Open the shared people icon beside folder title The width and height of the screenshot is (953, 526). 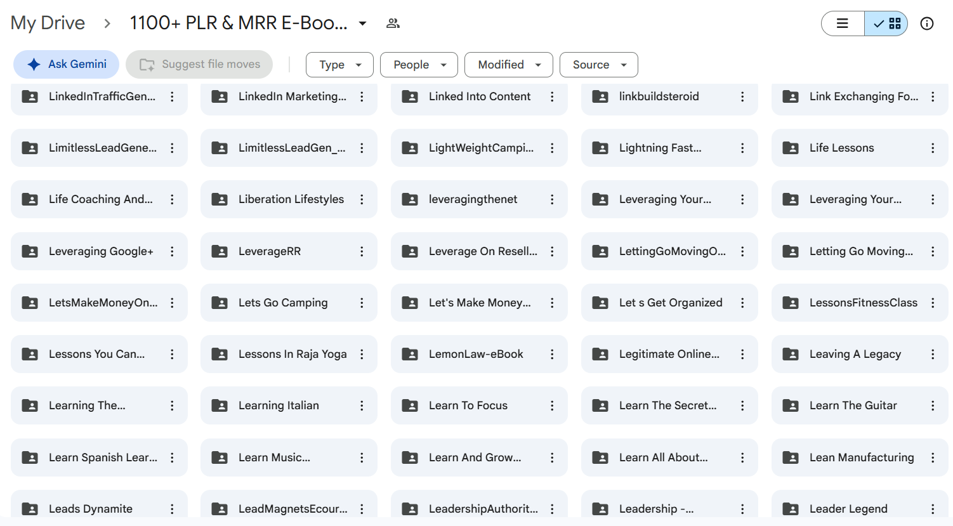click(393, 23)
